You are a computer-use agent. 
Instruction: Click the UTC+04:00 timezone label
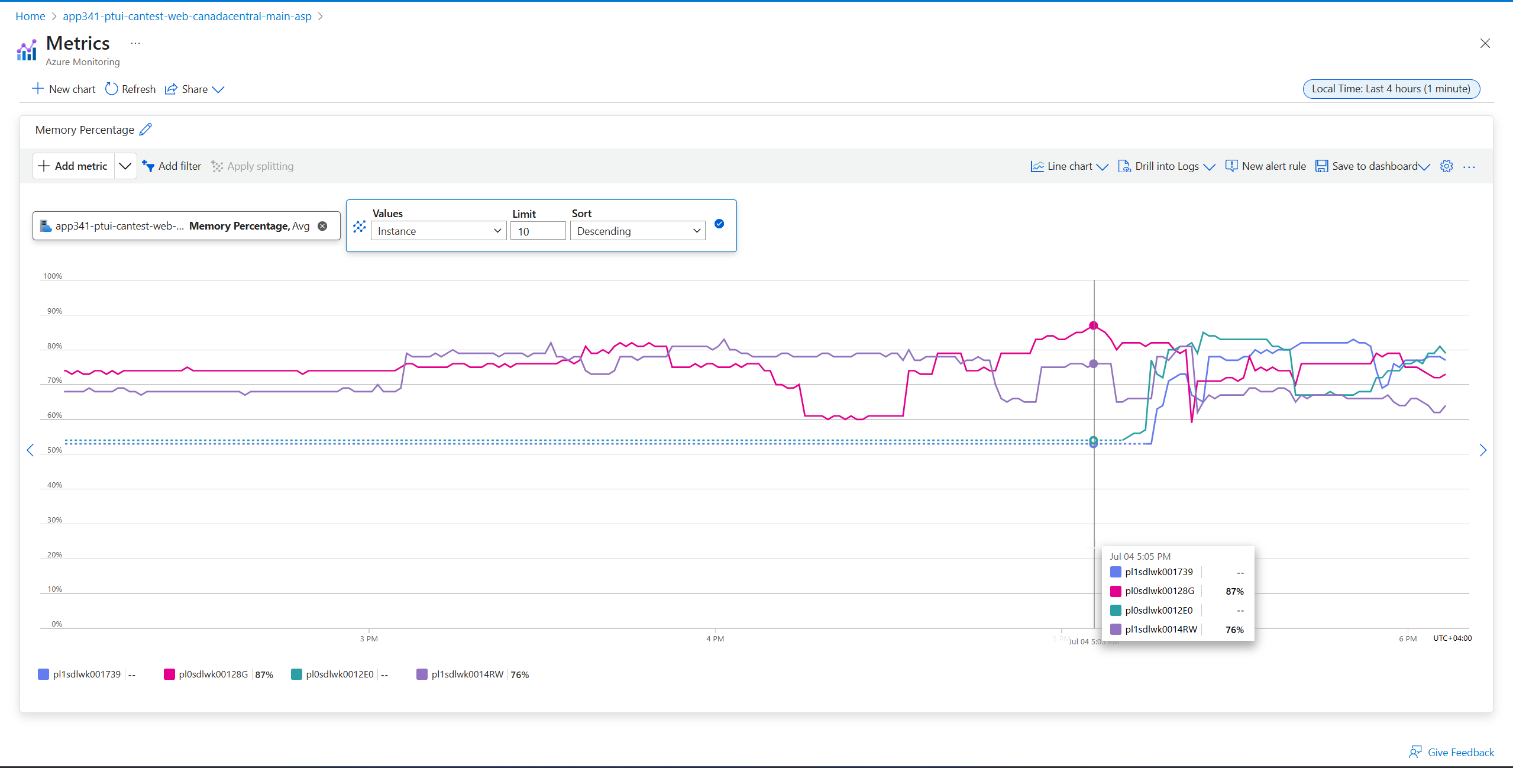(x=1452, y=638)
